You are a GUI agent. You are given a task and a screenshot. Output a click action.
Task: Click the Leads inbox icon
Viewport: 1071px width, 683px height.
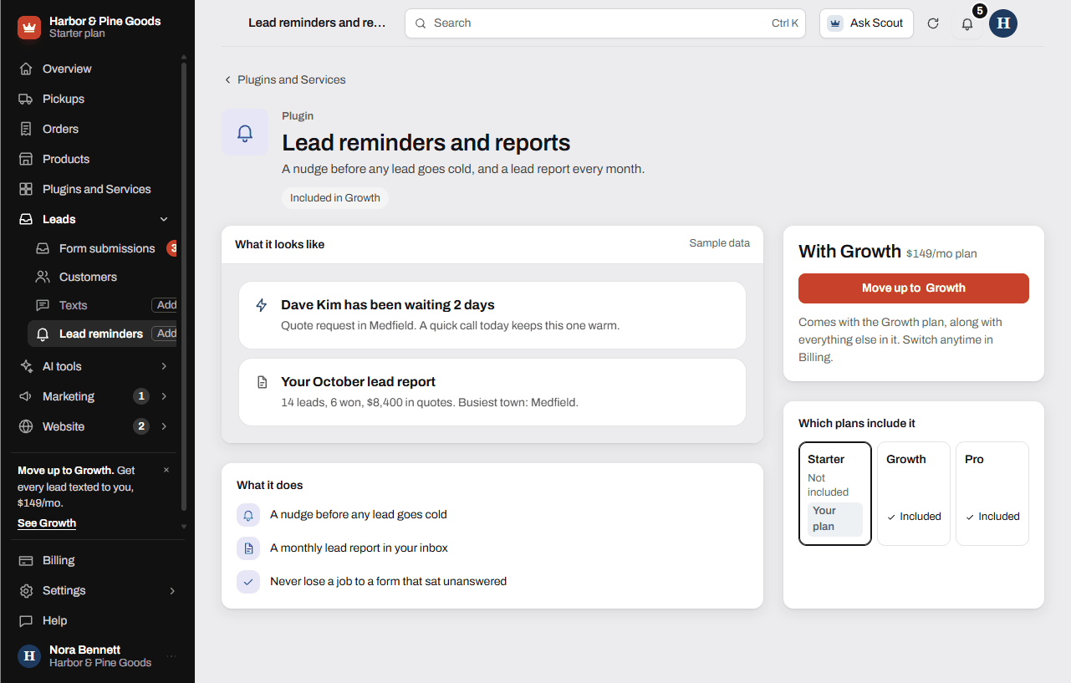coord(26,219)
